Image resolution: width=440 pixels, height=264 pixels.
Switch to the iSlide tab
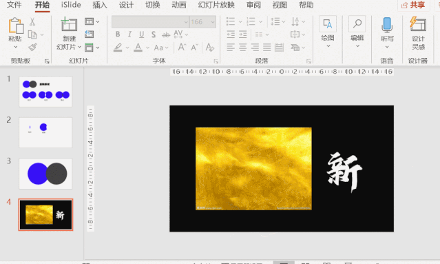[71, 5]
